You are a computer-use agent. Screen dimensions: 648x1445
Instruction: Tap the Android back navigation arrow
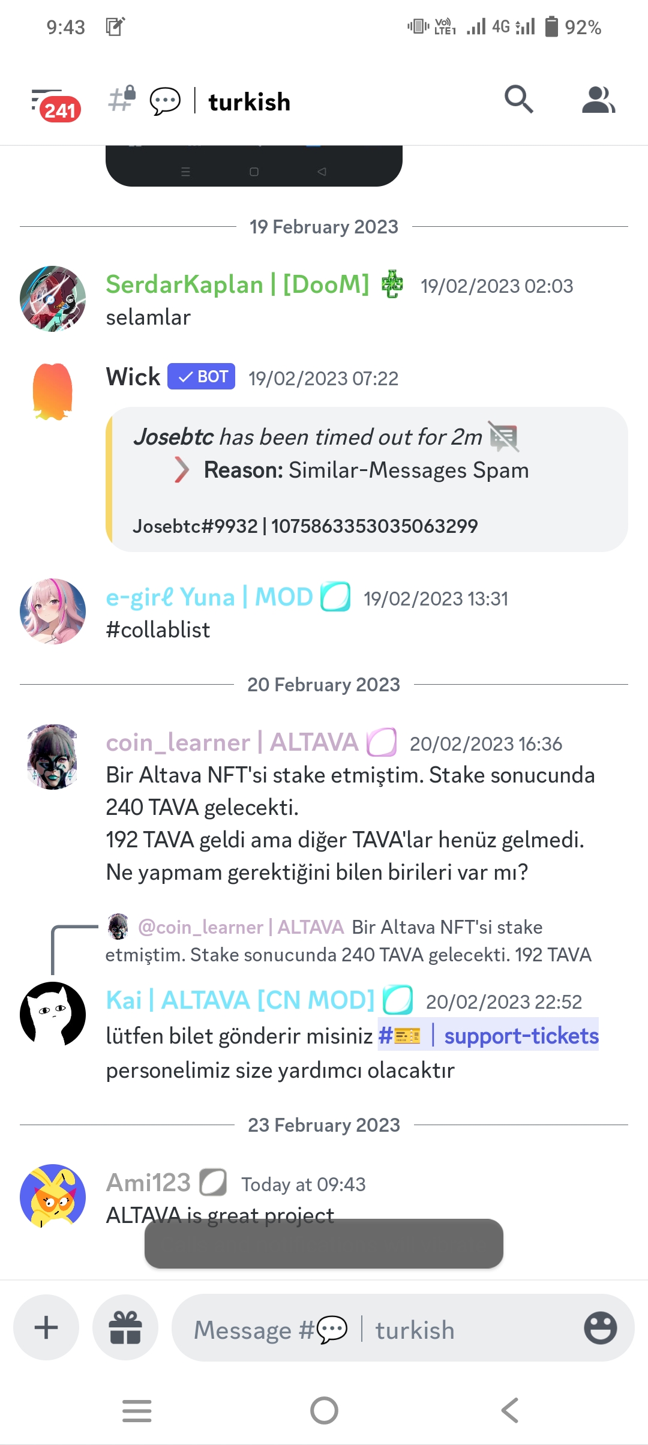[x=510, y=1410]
